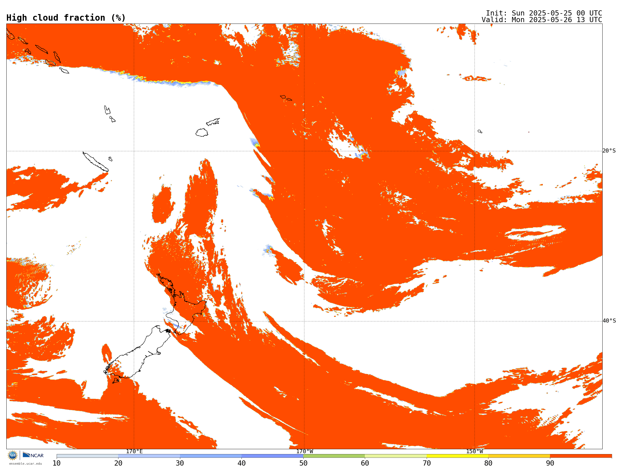621x467 pixels.
Task: Click the colorbar tick label 40
Action: tap(241, 463)
